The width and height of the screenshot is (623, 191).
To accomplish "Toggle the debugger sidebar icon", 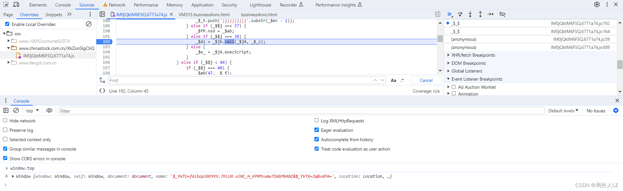I will click(438, 14).
